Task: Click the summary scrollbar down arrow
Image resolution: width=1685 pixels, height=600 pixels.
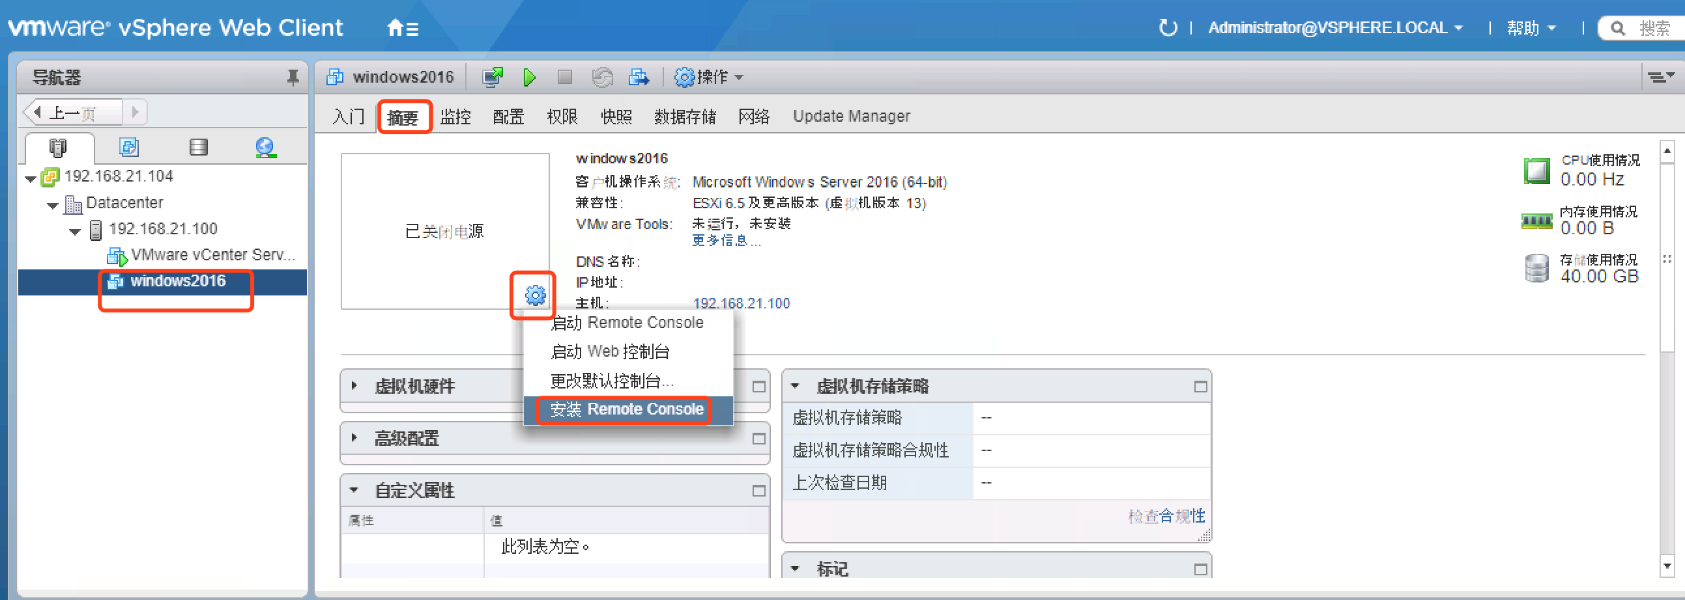Action: tap(1667, 566)
